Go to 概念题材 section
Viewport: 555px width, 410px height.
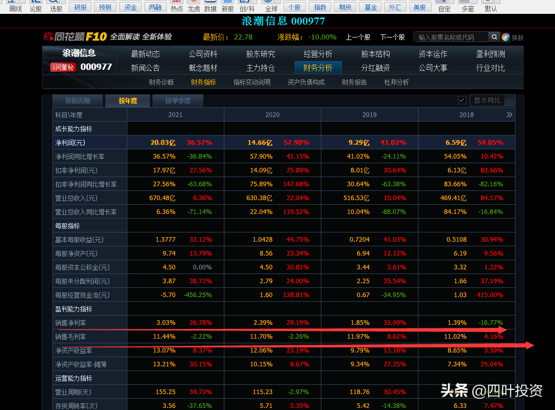203,68
